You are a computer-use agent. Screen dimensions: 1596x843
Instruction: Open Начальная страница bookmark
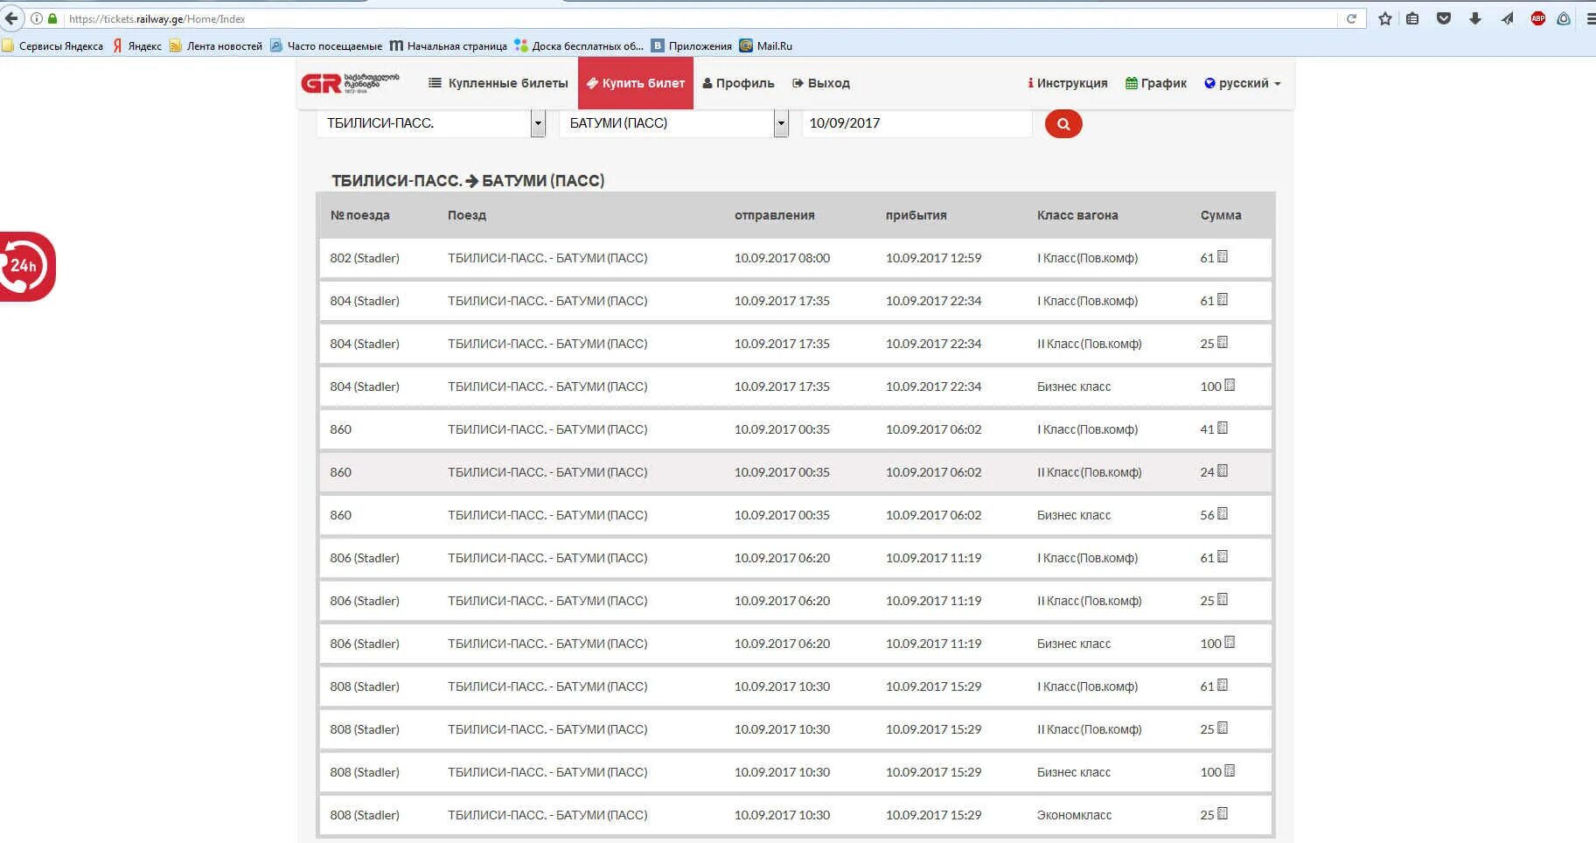449,45
